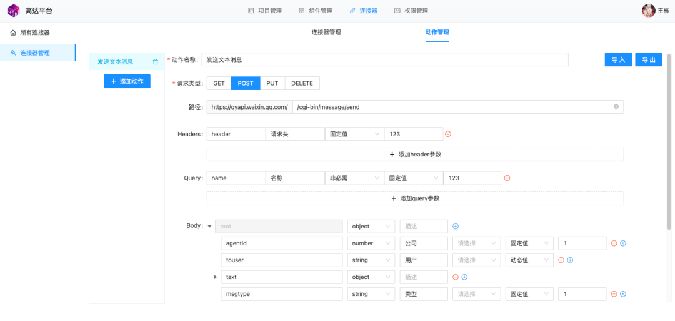Clear the path field with the clear icon
Screen dimensions: 675x321
point(616,107)
